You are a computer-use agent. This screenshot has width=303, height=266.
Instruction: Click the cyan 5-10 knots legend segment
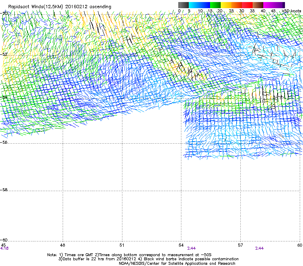click(194, 5)
